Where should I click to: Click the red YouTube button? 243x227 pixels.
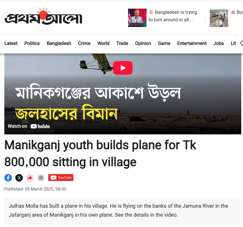(x=62, y=178)
